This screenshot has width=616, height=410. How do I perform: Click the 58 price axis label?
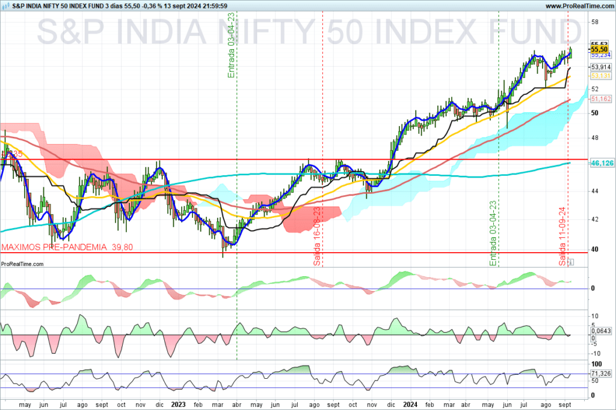pos(595,22)
